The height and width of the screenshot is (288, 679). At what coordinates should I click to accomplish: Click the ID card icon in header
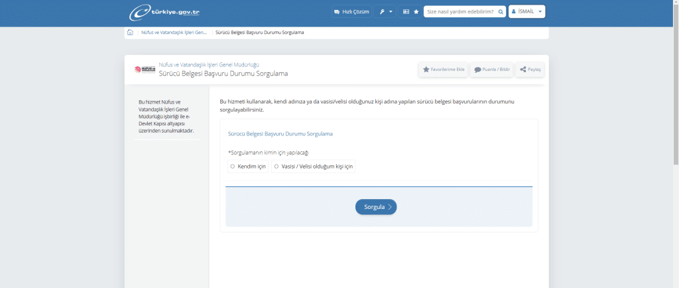tap(406, 12)
